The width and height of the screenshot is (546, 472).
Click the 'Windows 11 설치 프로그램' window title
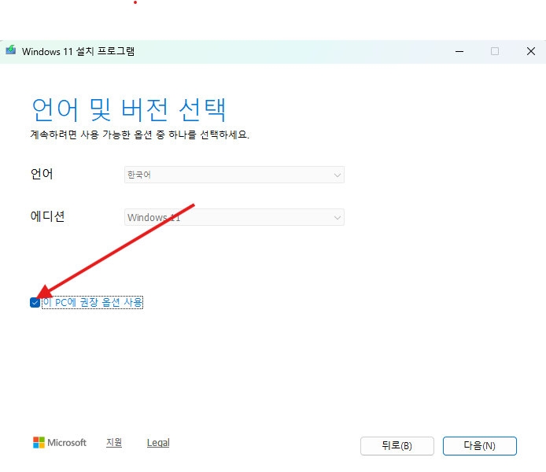coord(79,51)
